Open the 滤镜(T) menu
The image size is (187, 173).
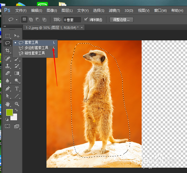tap(114, 10)
